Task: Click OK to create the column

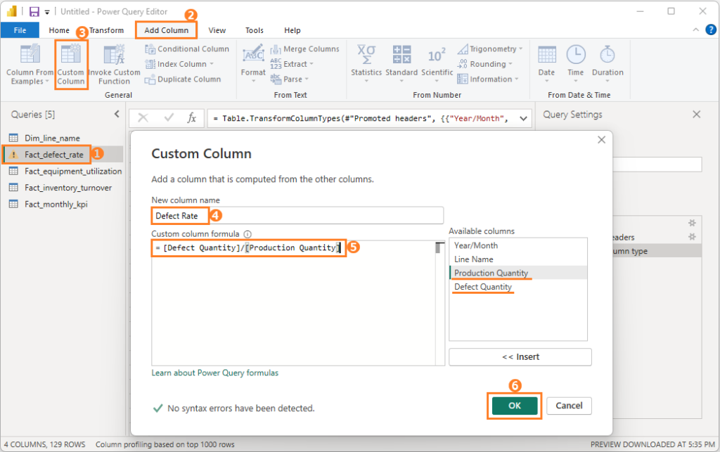Action: point(514,406)
